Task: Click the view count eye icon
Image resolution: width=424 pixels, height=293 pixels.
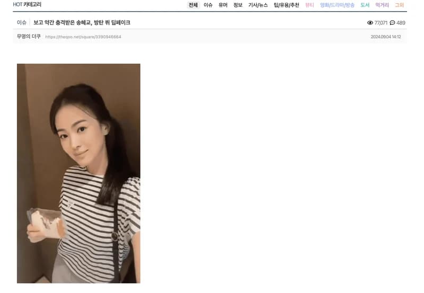Action: 370,23
